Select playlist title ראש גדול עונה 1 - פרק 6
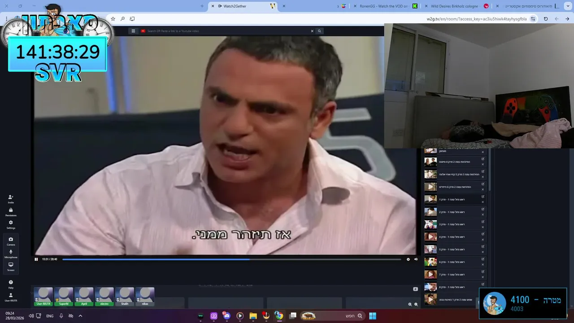 pos(452,262)
